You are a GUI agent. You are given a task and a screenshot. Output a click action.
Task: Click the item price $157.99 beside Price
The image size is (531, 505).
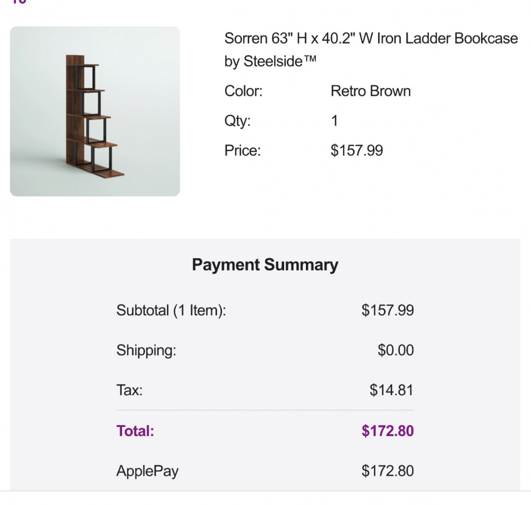point(356,151)
